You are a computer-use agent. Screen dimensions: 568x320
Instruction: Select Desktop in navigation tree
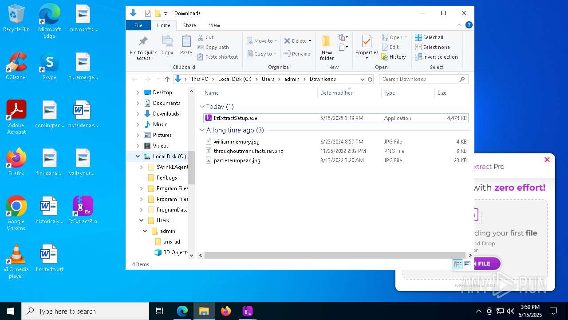[162, 92]
